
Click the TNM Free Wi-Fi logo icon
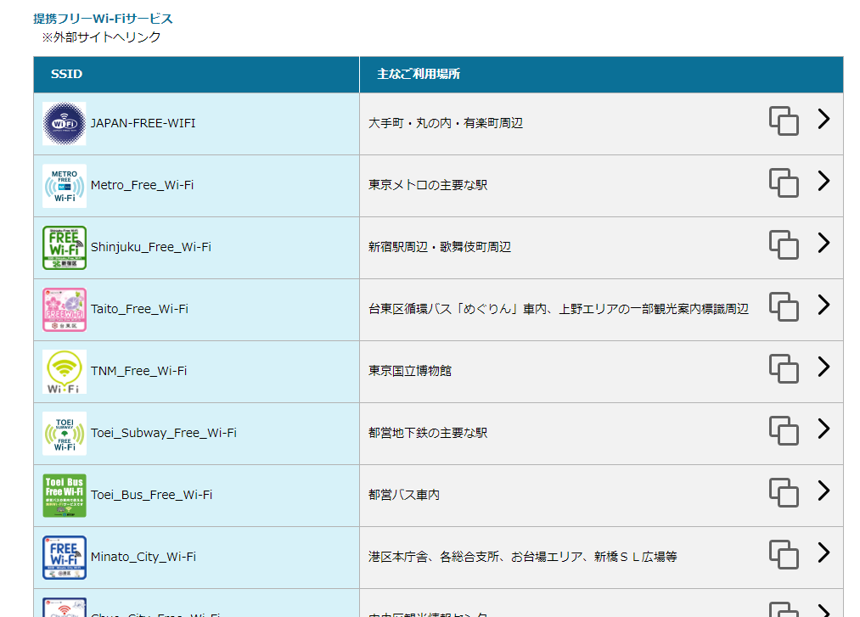(65, 371)
